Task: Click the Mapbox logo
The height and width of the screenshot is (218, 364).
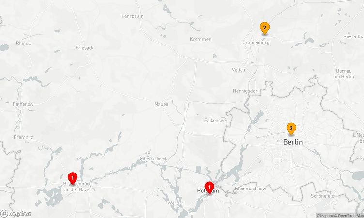Action: click(x=16, y=213)
